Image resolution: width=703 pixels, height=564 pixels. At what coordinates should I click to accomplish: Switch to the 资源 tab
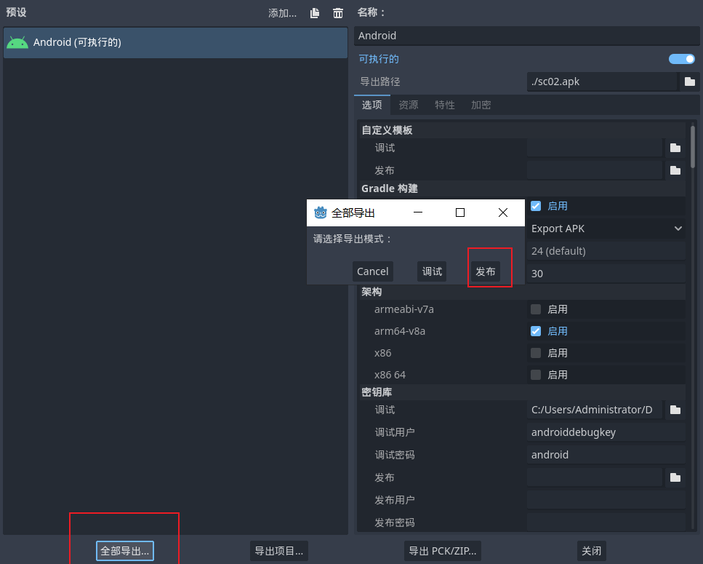409,105
